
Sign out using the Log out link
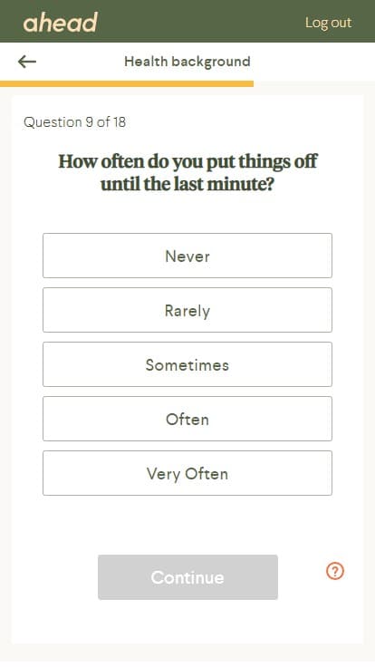click(x=328, y=23)
